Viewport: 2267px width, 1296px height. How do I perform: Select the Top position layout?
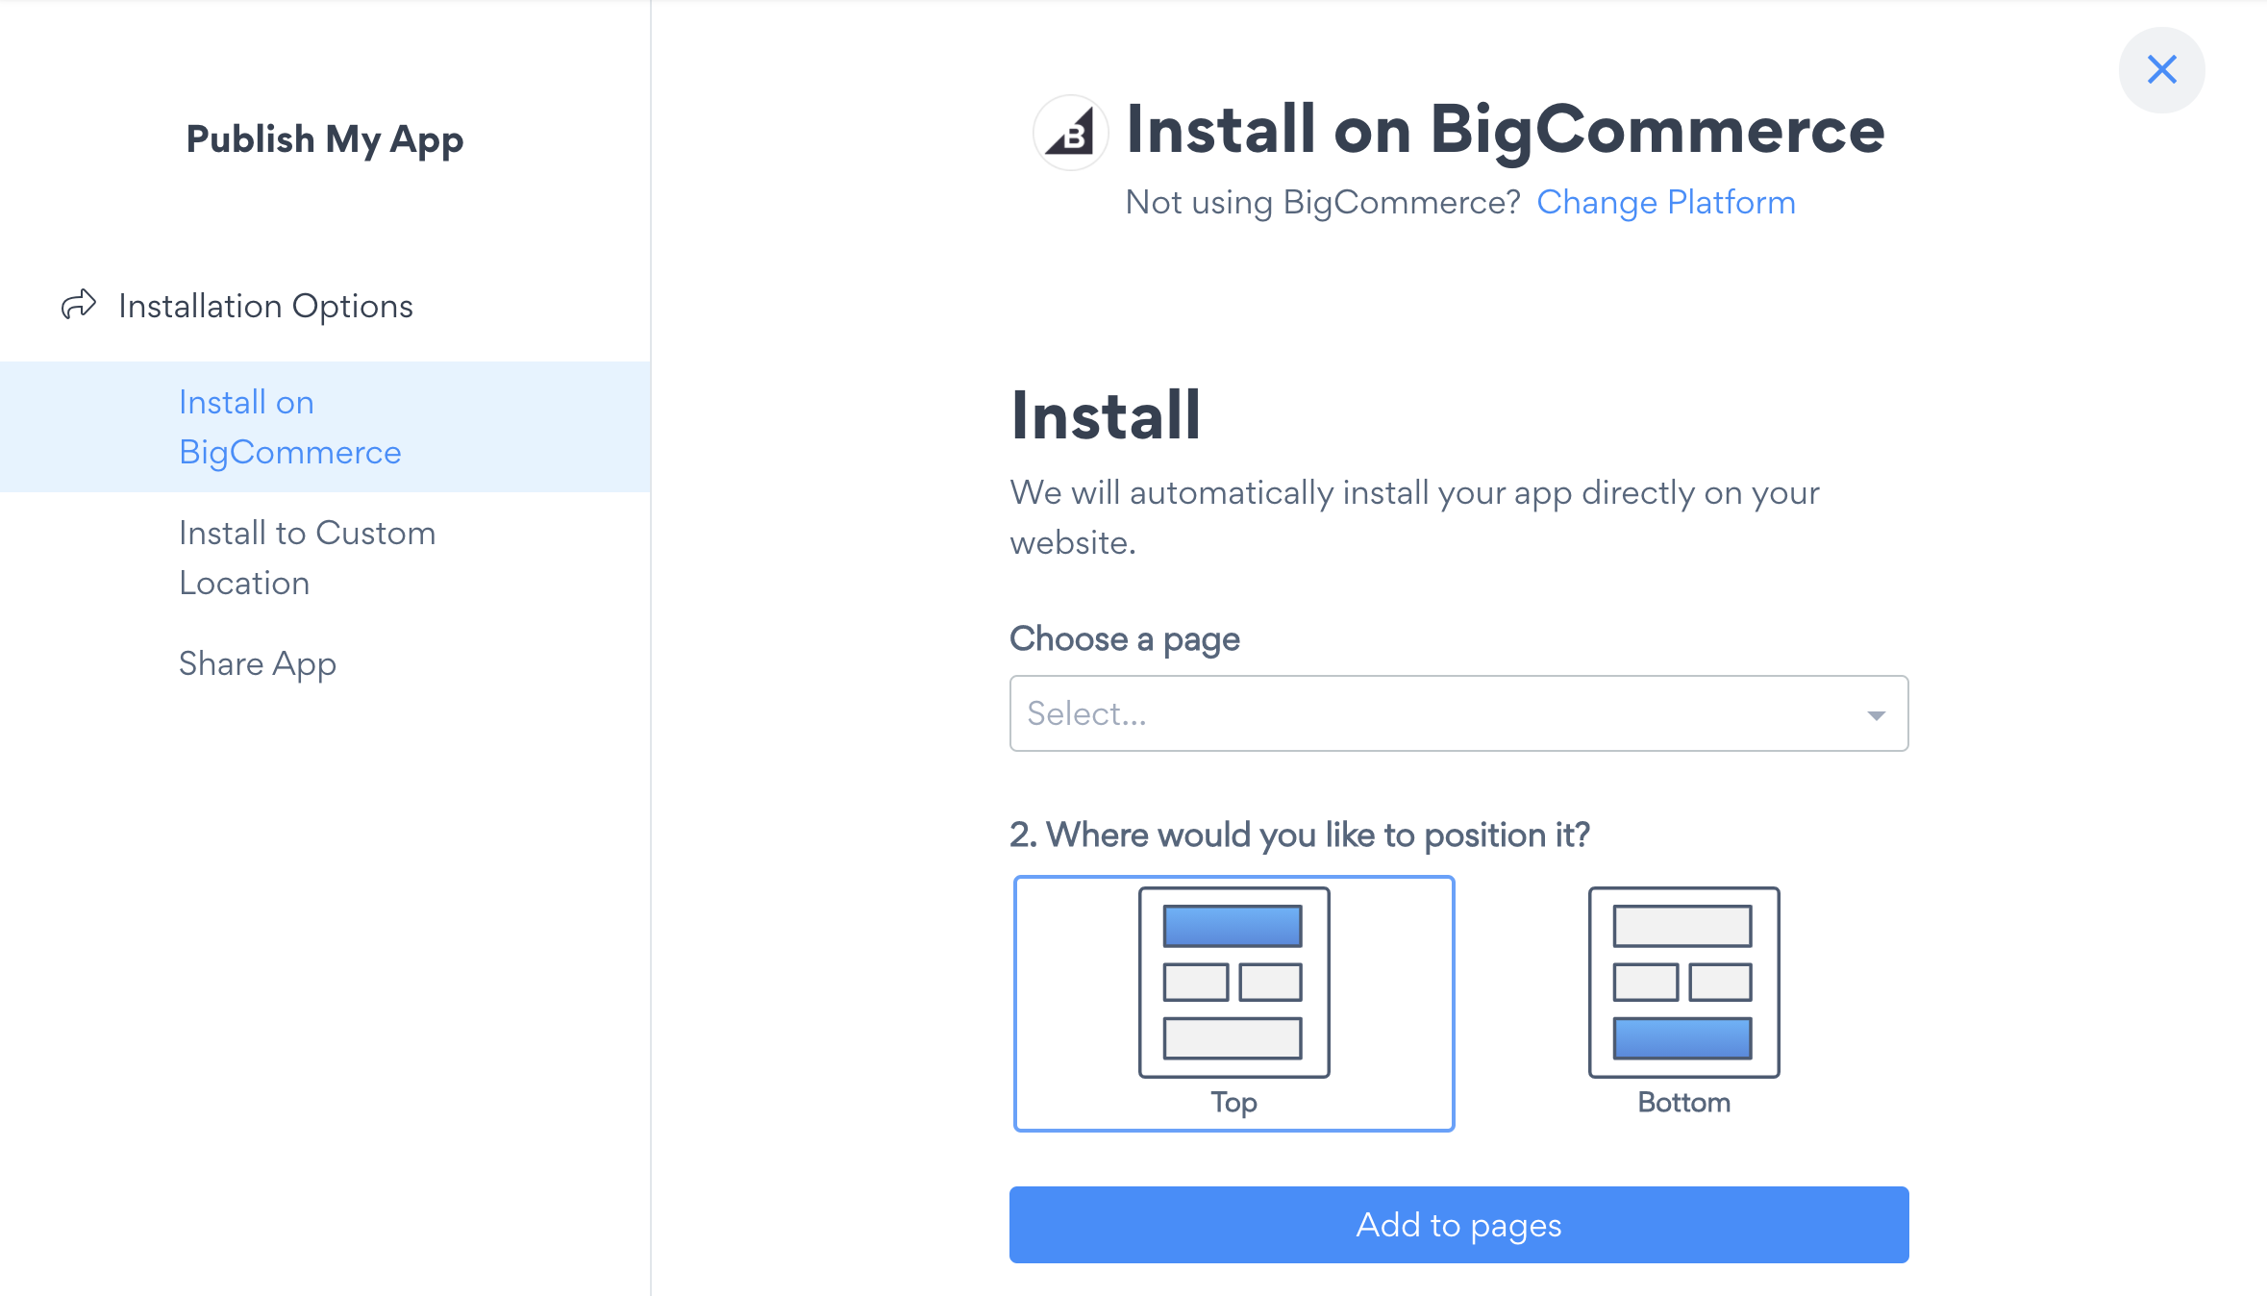point(1234,1004)
